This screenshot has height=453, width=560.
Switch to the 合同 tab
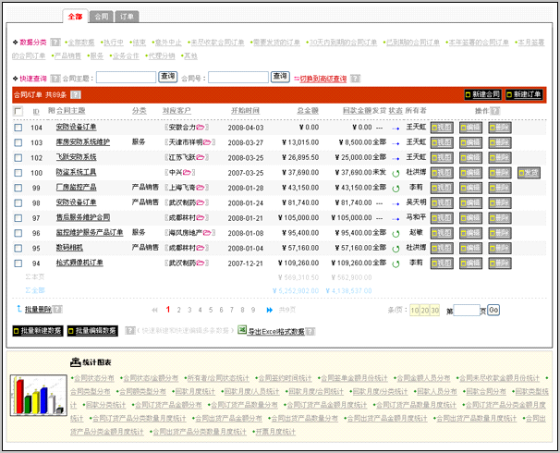coord(102,17)
